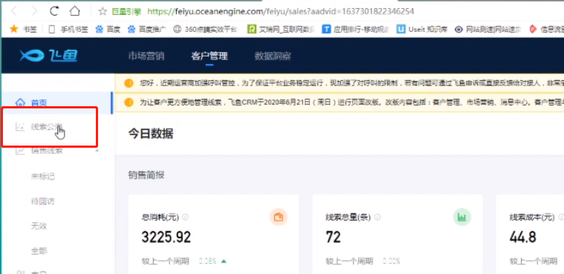The width and height of the screenshot is (564, 274).
Task: Select the 客户管理 tab
Action: [x=210, y=56]
